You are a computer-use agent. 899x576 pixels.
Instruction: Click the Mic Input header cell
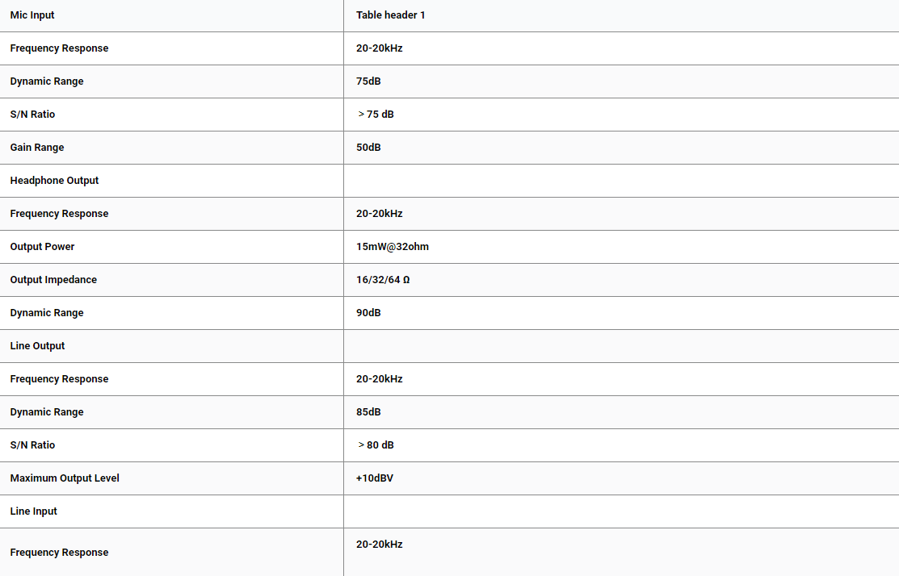pyautogui.click(x=32, y=15)
